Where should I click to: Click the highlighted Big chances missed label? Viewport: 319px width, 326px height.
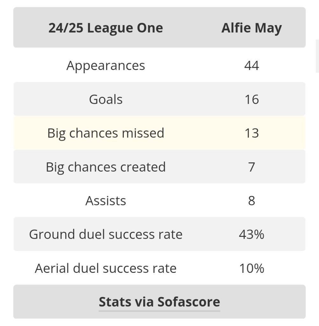click(106, 133)
